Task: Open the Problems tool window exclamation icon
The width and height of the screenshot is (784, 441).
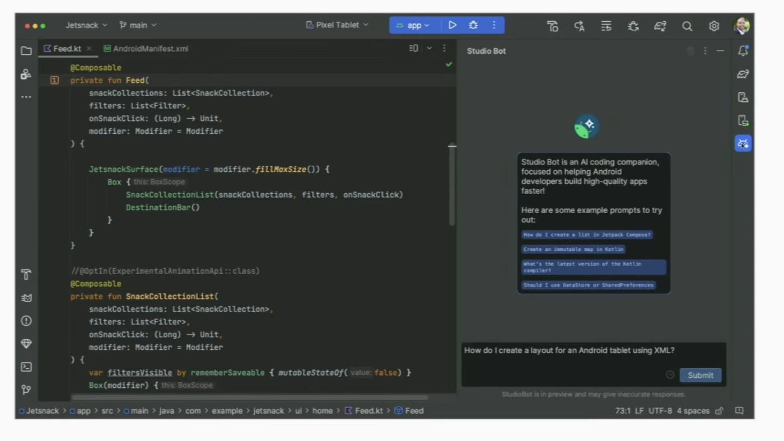Action: 26,321
